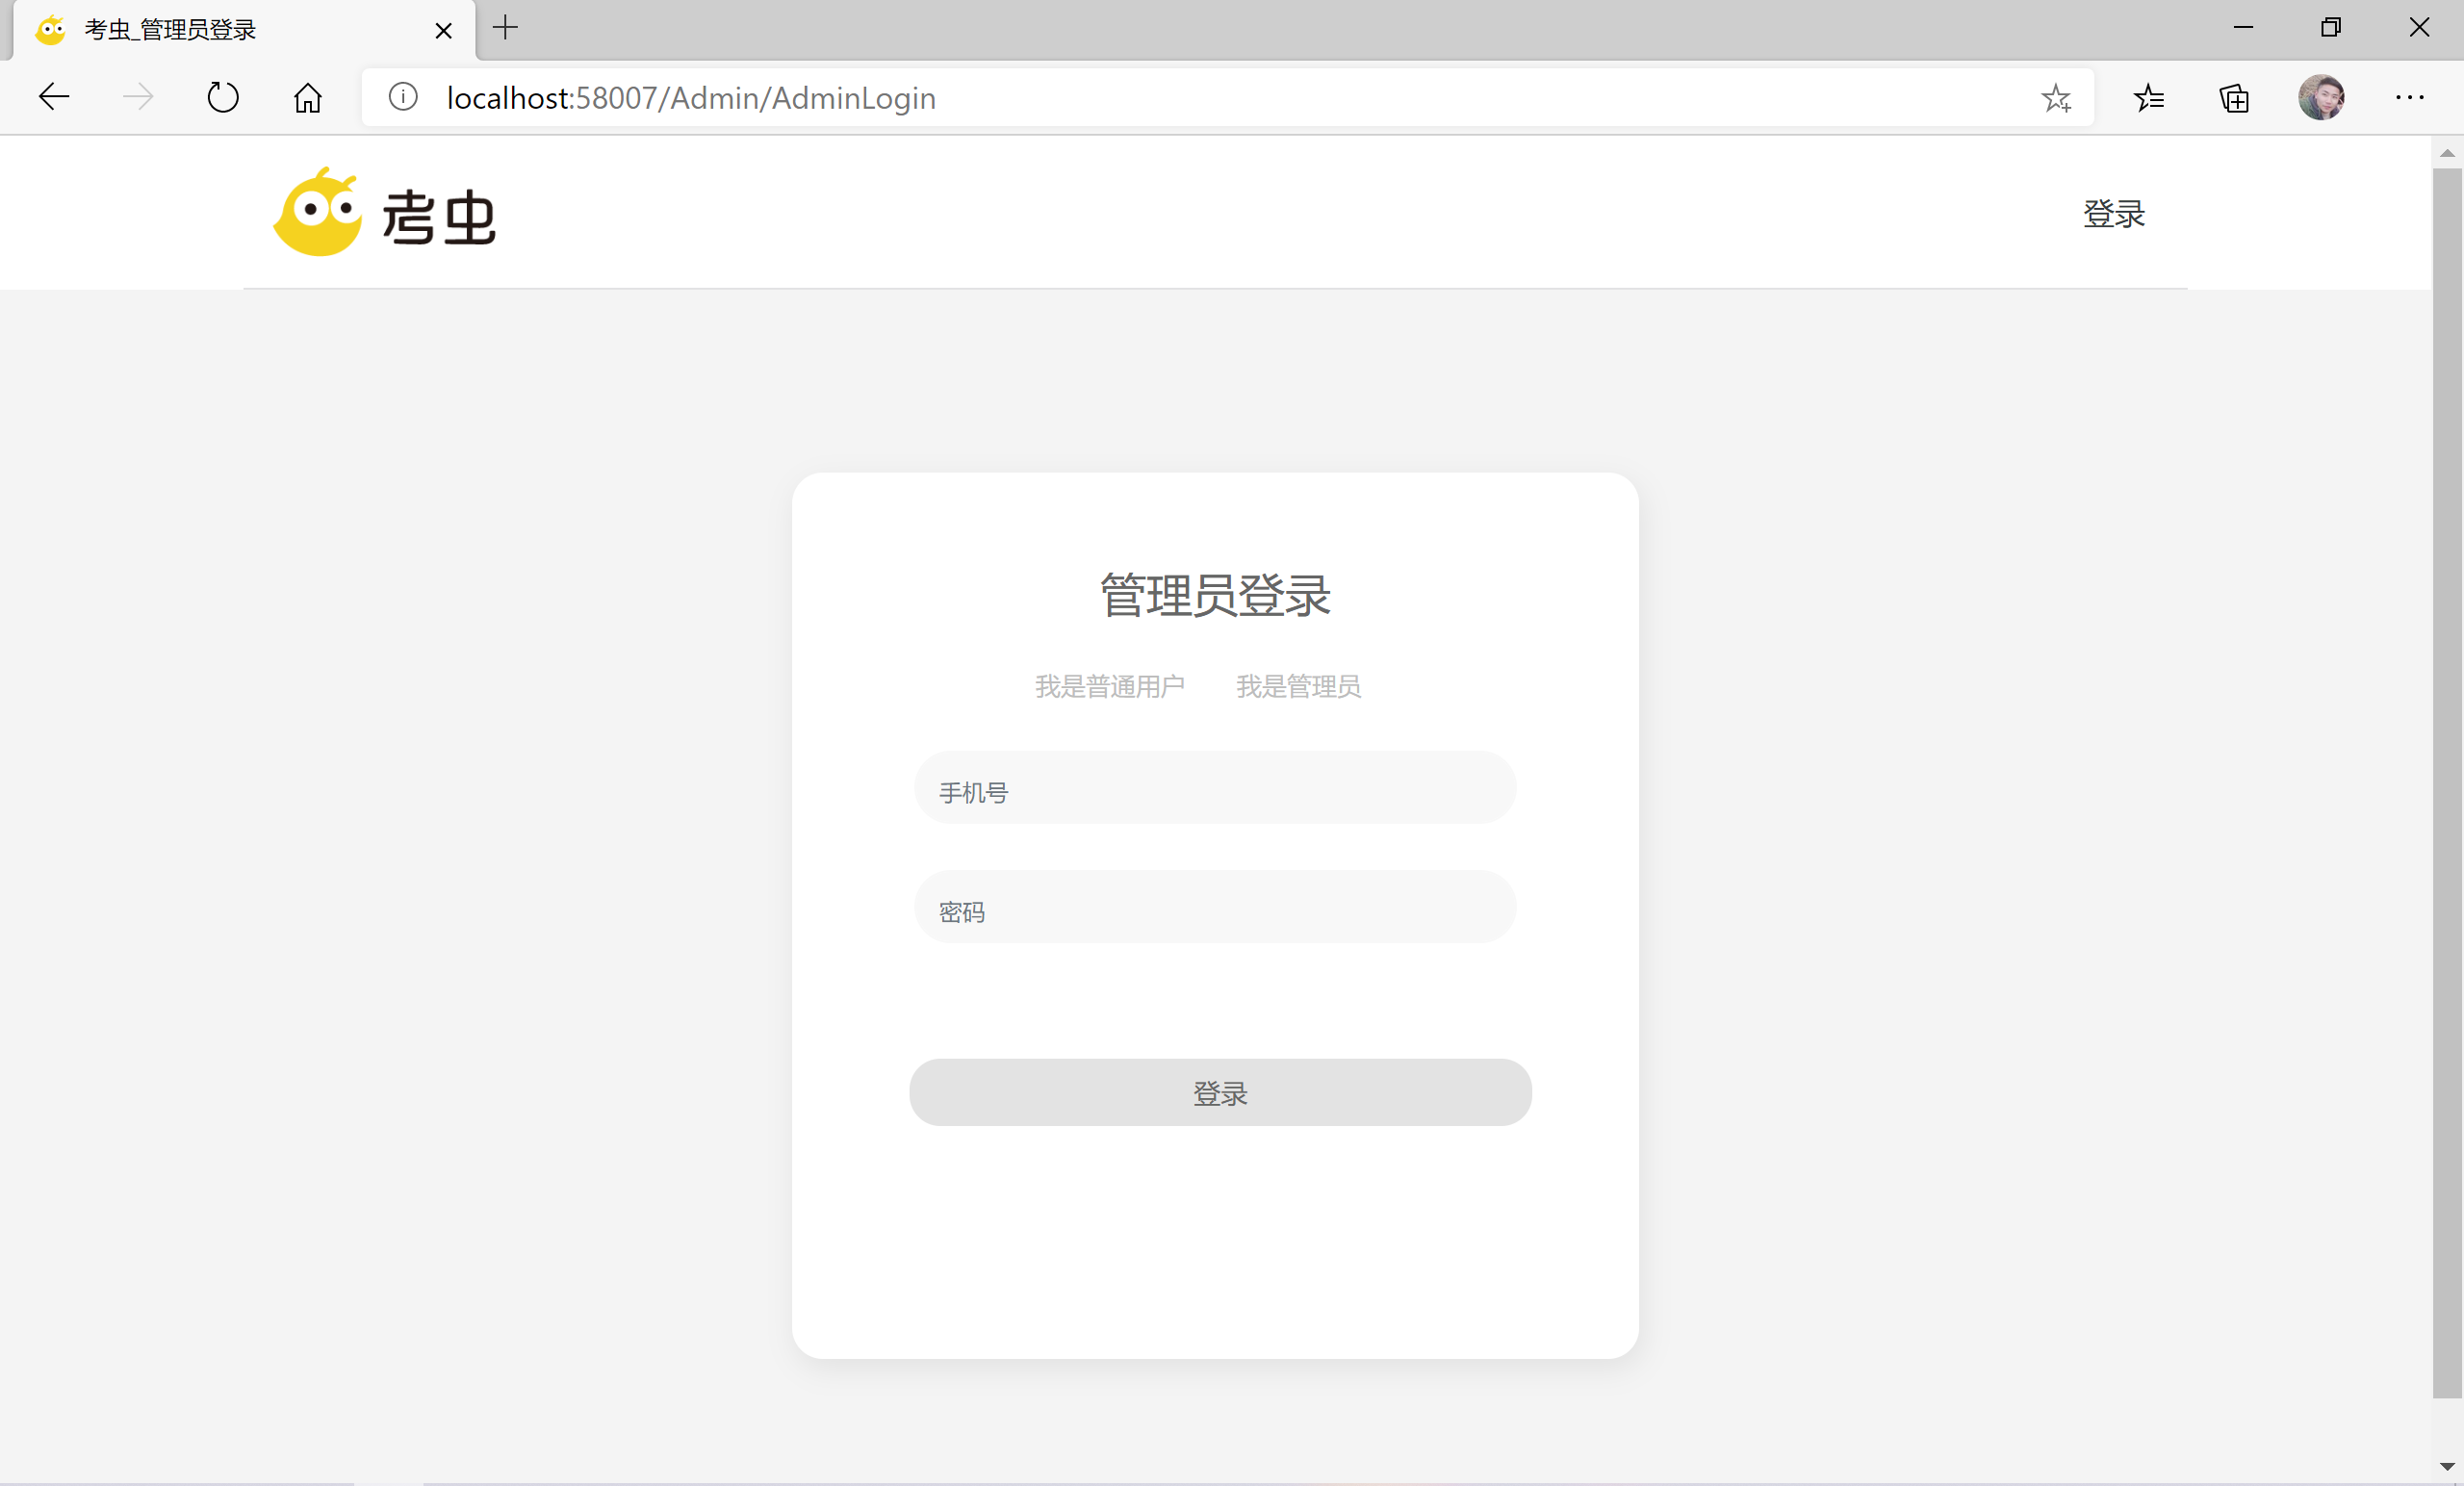Close the 考虫_管理员登录 tab
This screenshot has height=1486, width=2464.
pos(443,30)
